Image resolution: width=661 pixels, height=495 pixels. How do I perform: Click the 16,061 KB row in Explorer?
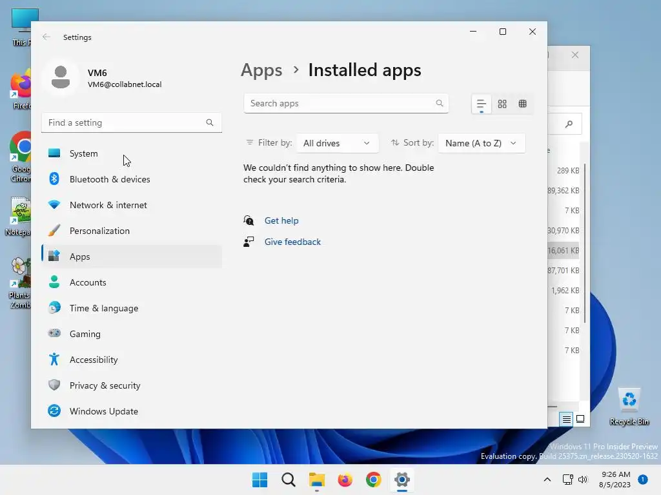pyautogui.click(x=563, y=251)
